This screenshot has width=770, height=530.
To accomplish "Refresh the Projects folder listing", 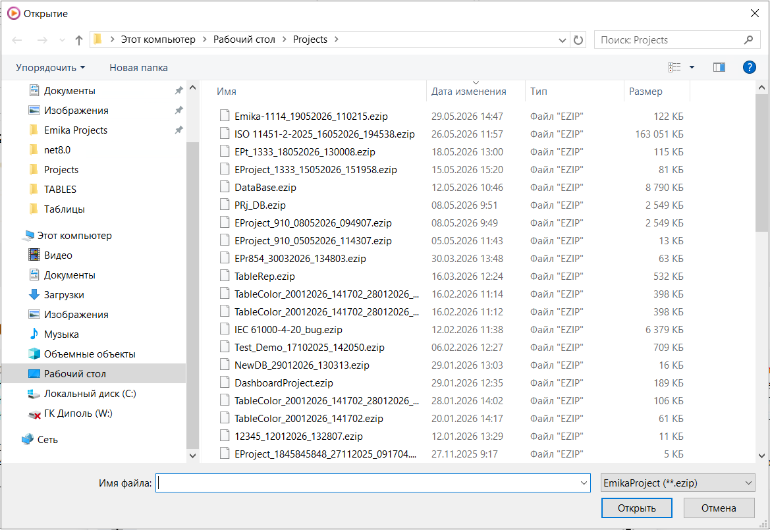I will (578, 40).
